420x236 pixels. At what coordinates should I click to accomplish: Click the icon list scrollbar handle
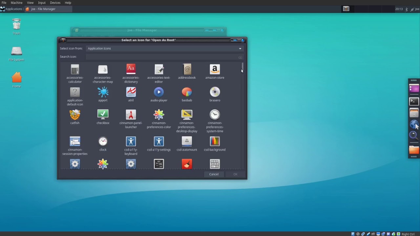coord(242,67)
